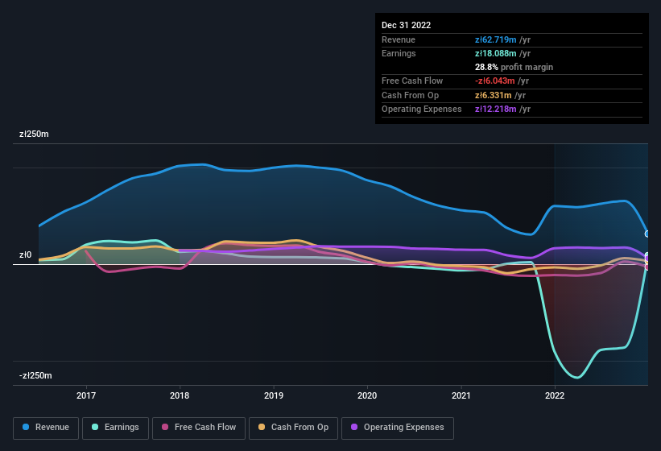Click the 2019 x-axis year label

tap(274, 395)
